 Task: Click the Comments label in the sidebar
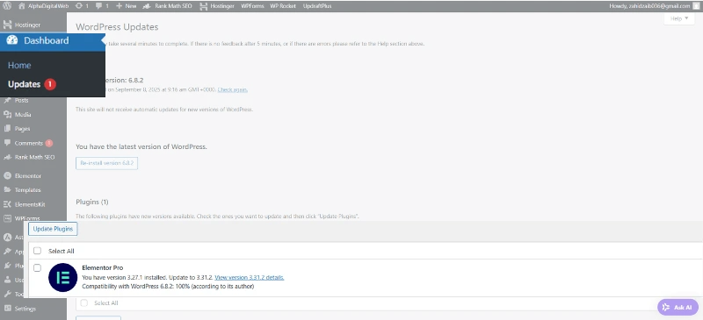29,143
